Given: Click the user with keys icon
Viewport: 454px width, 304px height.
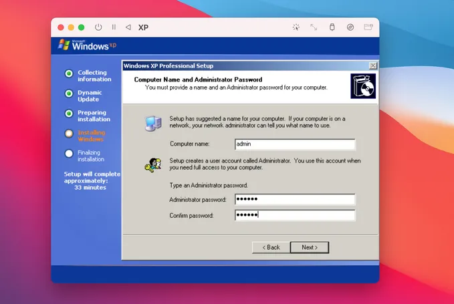Looking at the screenshot, I should click(153, 165).
